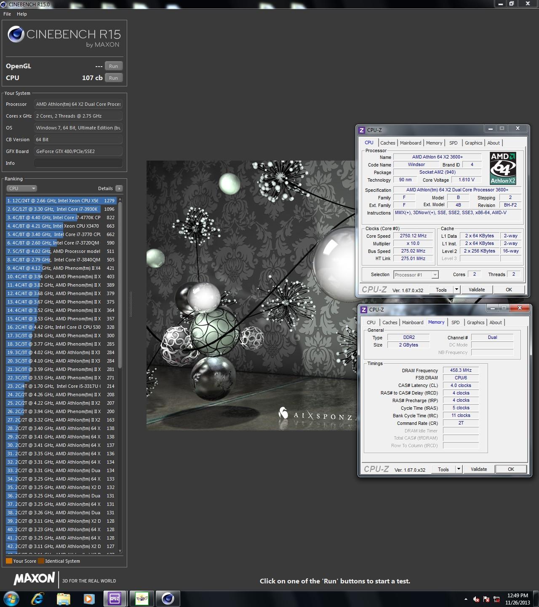The image size is (539, 607).
Task: Click the ranking Details arrow button
Action: (119, 188)
